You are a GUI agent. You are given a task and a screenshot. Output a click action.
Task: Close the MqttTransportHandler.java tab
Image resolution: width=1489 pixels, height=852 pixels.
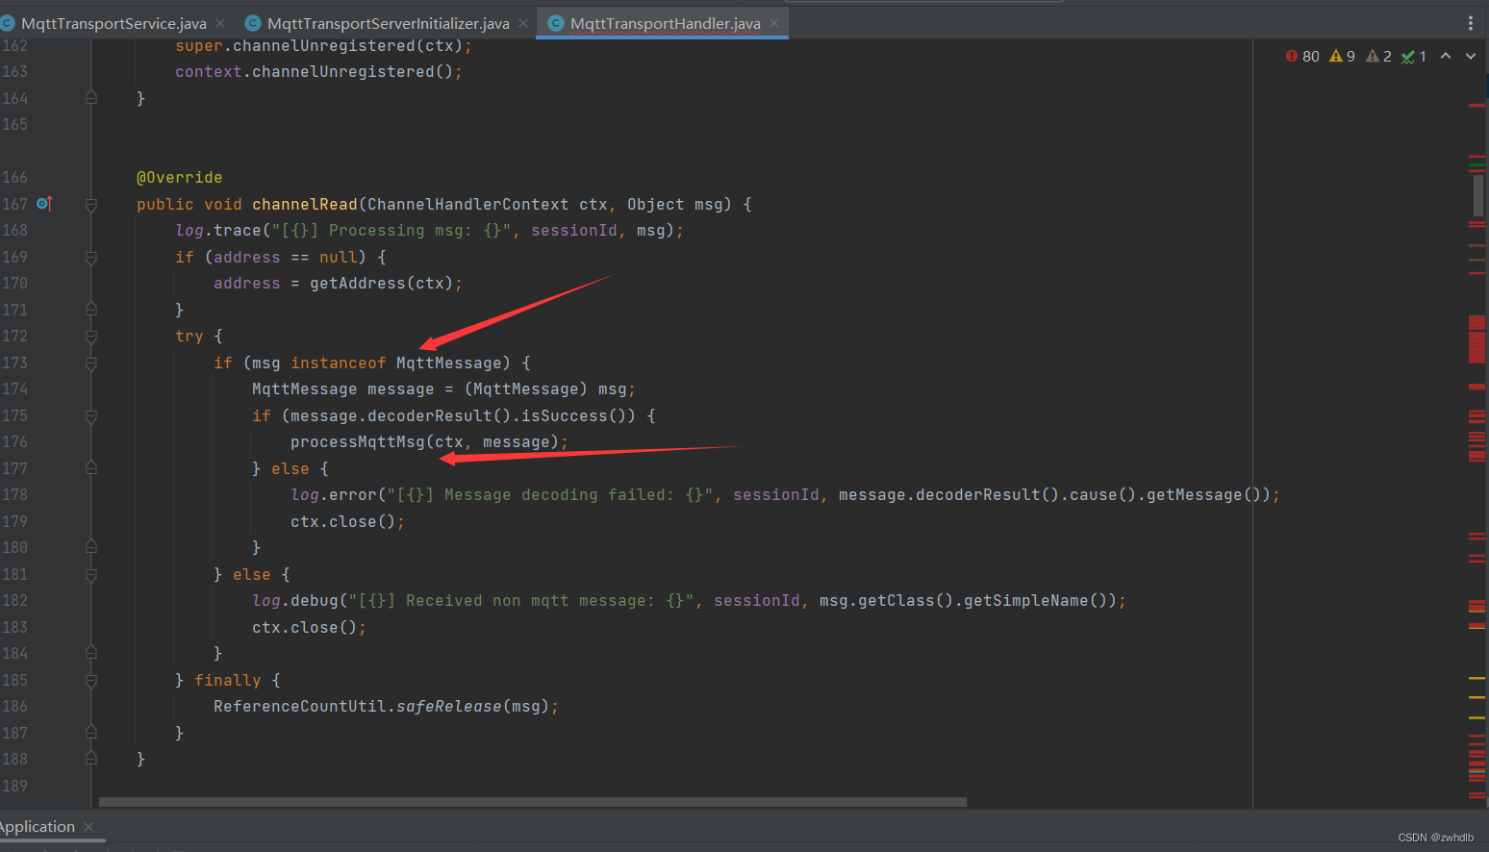tap(774, 23)
